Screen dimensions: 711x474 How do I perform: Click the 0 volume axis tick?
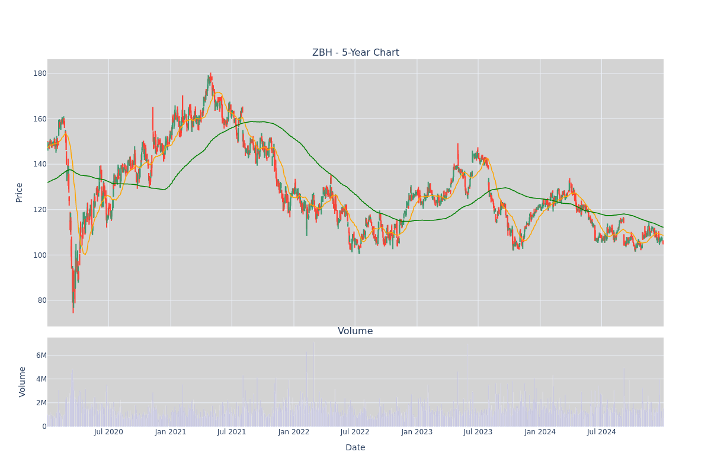44,427
